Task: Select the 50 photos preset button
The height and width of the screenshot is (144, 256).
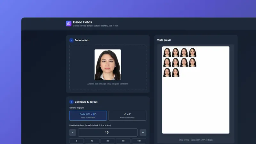Action: tap(123, 141)
